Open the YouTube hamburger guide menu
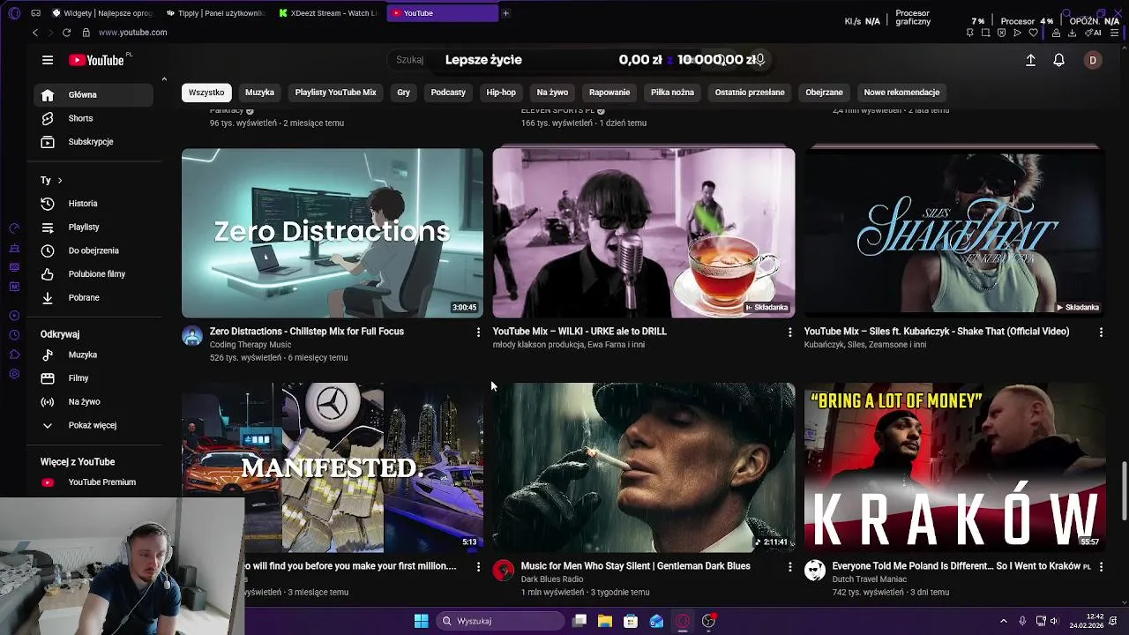The image size is (1129, 635). [x=48, y=60]
